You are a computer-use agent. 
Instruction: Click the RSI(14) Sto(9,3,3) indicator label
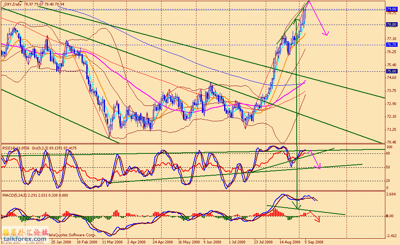tap(40, 148)
